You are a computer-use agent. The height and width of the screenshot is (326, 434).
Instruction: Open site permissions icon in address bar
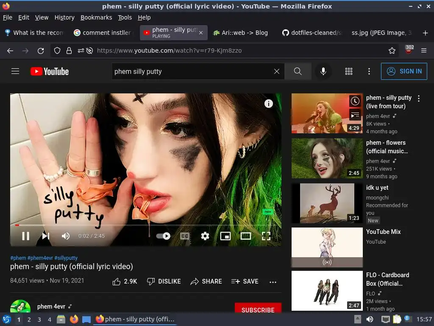tap(81, 51)
